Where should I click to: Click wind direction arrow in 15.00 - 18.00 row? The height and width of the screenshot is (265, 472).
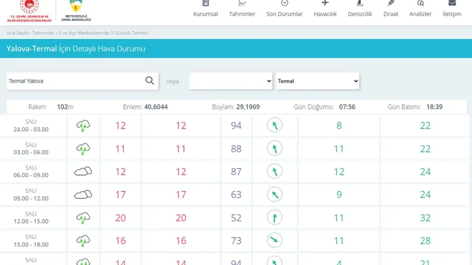274,241
